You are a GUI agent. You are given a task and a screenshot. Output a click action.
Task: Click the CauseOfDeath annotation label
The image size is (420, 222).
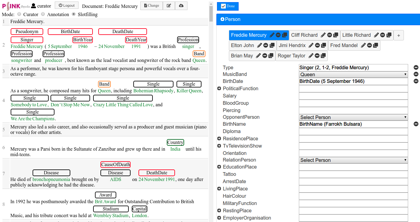[116, 165]
